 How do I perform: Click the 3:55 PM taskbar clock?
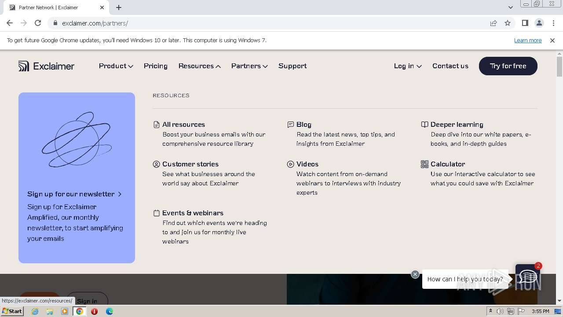tap(540, 311)
